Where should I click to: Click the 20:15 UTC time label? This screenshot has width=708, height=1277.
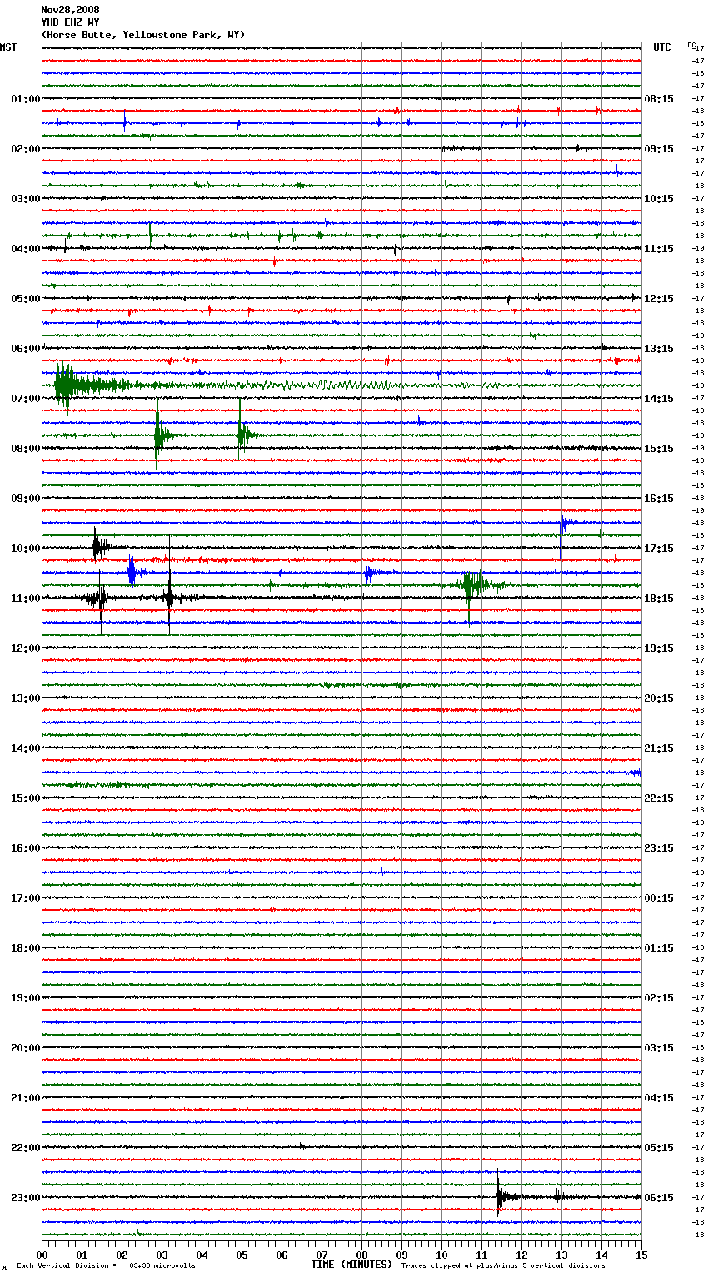click(x=659, y=698)
